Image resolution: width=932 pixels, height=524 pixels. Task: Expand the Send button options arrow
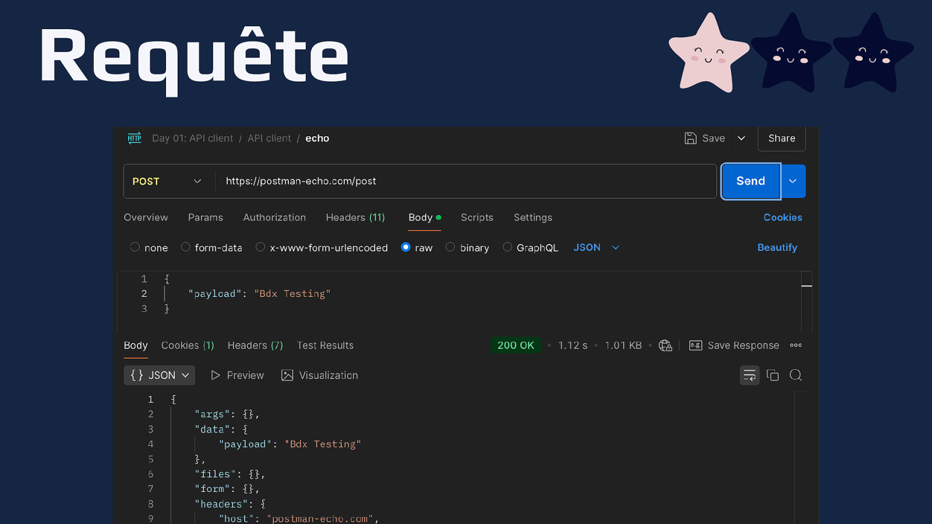pos(793,181)
